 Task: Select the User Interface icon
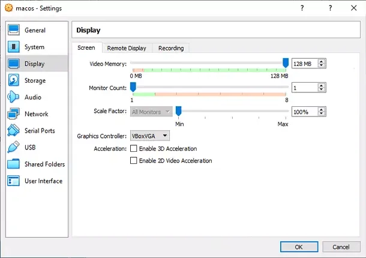click(14, 181)
